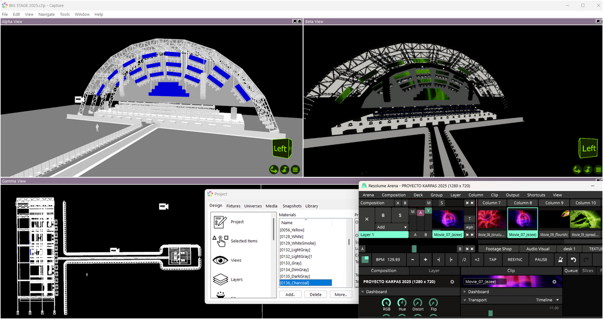Image resolution: width=603 pixels, height=319 pixels.
Task: Toggle the M button in Composition row
Action: click(x=429, y=203)
